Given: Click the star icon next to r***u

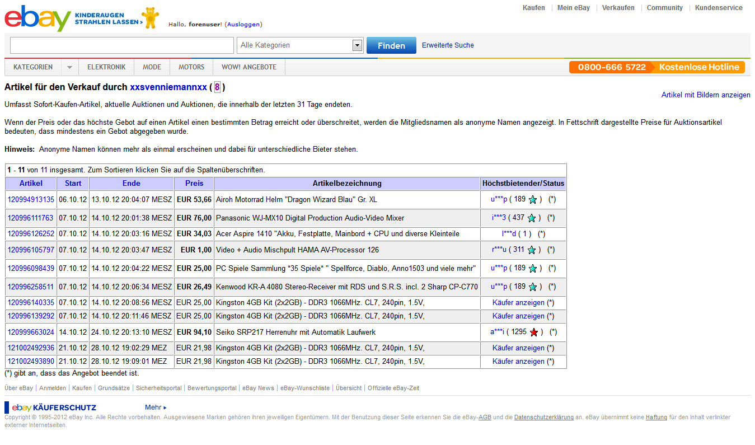Looking at the screenshot, I should click(531, 250).
